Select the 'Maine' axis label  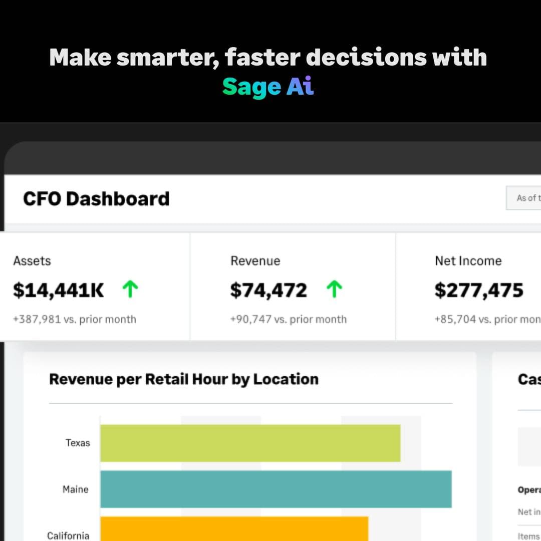[x=76, y=489]
